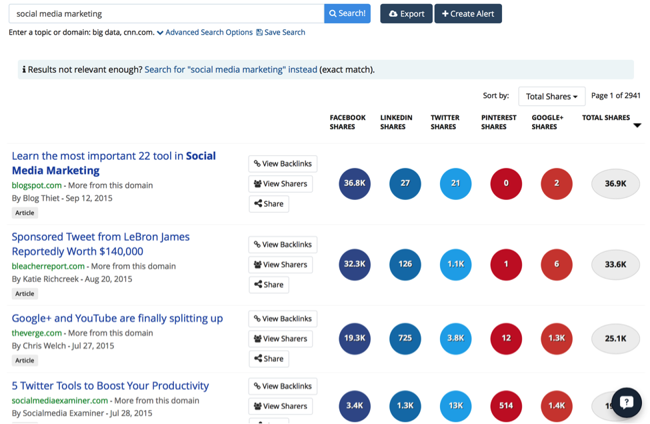Open the help chat bubble icon
The width and height of the screenshot is (650, 424).
pyautogui.click(x=626, y=402)
